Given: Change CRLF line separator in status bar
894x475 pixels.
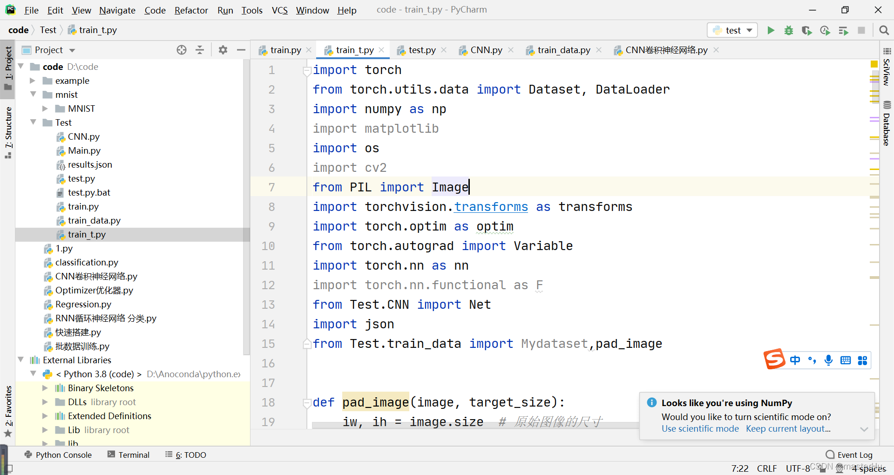Looking at the screenshot, I should point(767,468).
